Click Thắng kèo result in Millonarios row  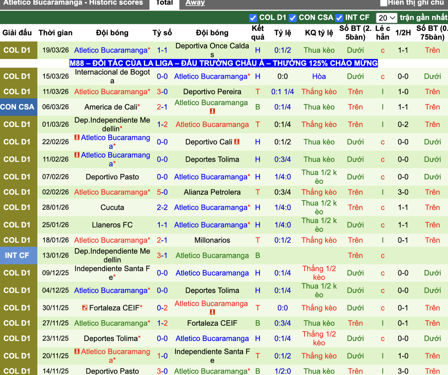319,240
